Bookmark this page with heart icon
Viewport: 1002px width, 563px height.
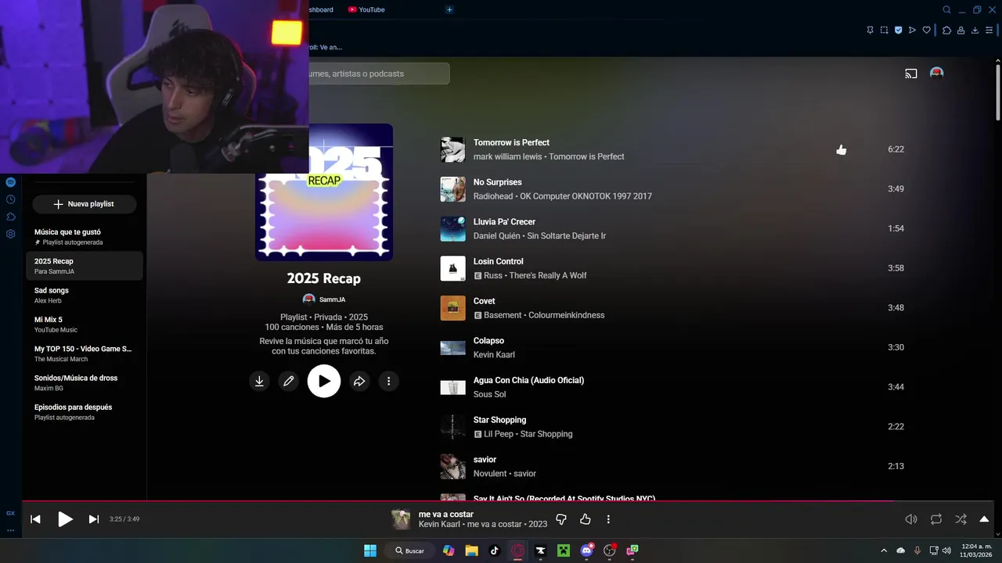pyautogui.click(x=927, y=30)
